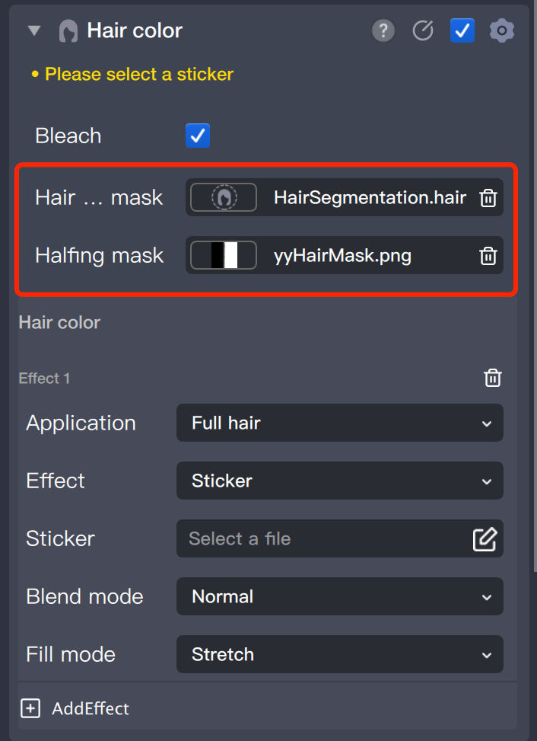Click the hair segmentation mask thumbnail

click(x=224, y=198)
